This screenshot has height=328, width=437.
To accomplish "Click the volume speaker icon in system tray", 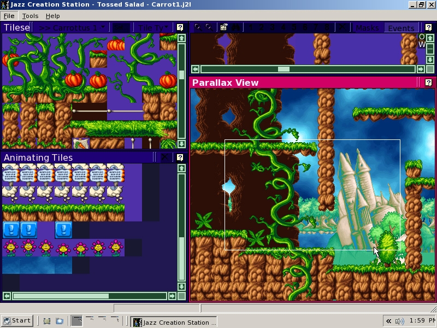I will [x=400, y=321].
